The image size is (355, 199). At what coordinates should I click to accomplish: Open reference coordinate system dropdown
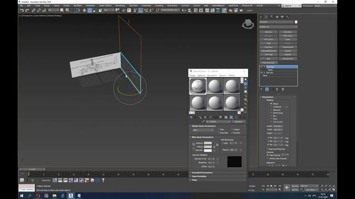pos(109,11)
